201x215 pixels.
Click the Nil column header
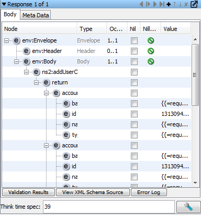[134, 29]
